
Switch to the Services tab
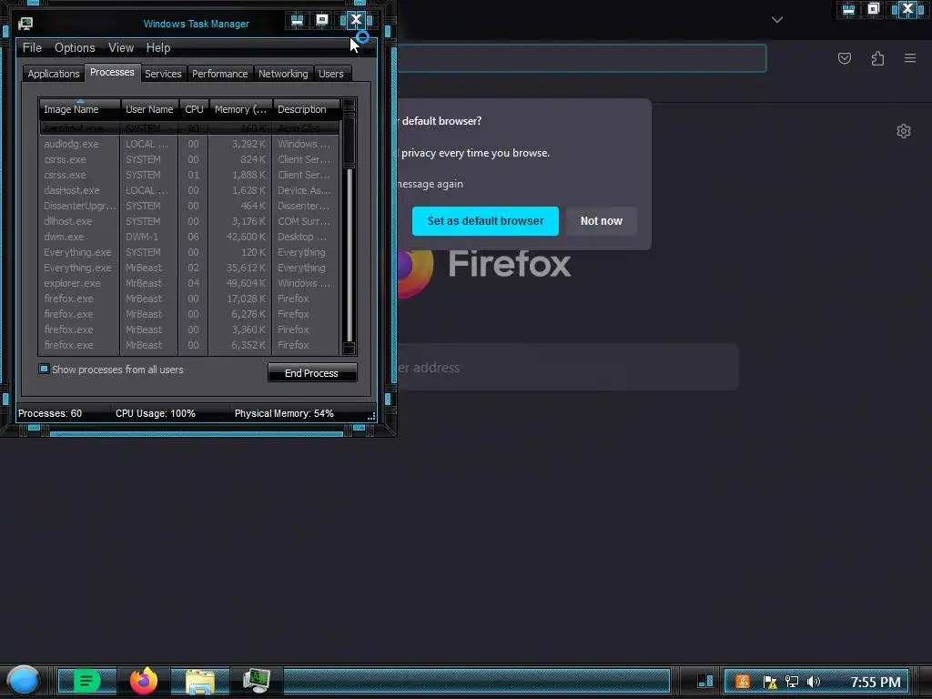pos(163,74)
